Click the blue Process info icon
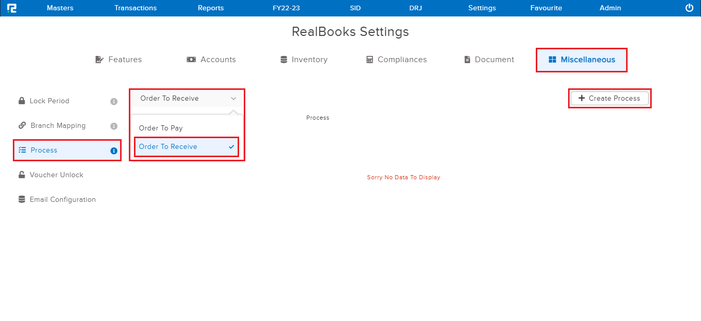The image size is (701, 321). [x=114, y=150]
